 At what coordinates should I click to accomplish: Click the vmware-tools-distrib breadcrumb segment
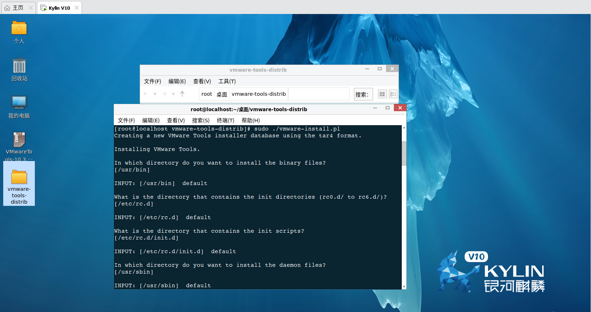pyautogui.click(x=259, y=94)
